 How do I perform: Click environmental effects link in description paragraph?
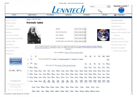pos(42,47)
